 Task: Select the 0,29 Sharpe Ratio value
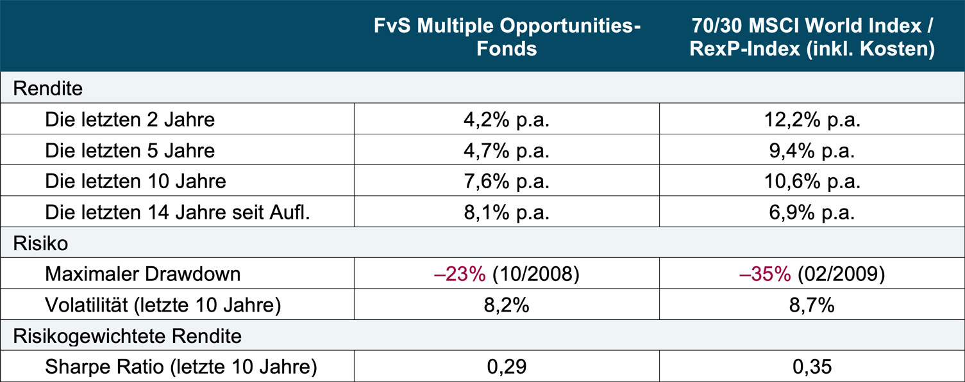[x=507, y=367]
